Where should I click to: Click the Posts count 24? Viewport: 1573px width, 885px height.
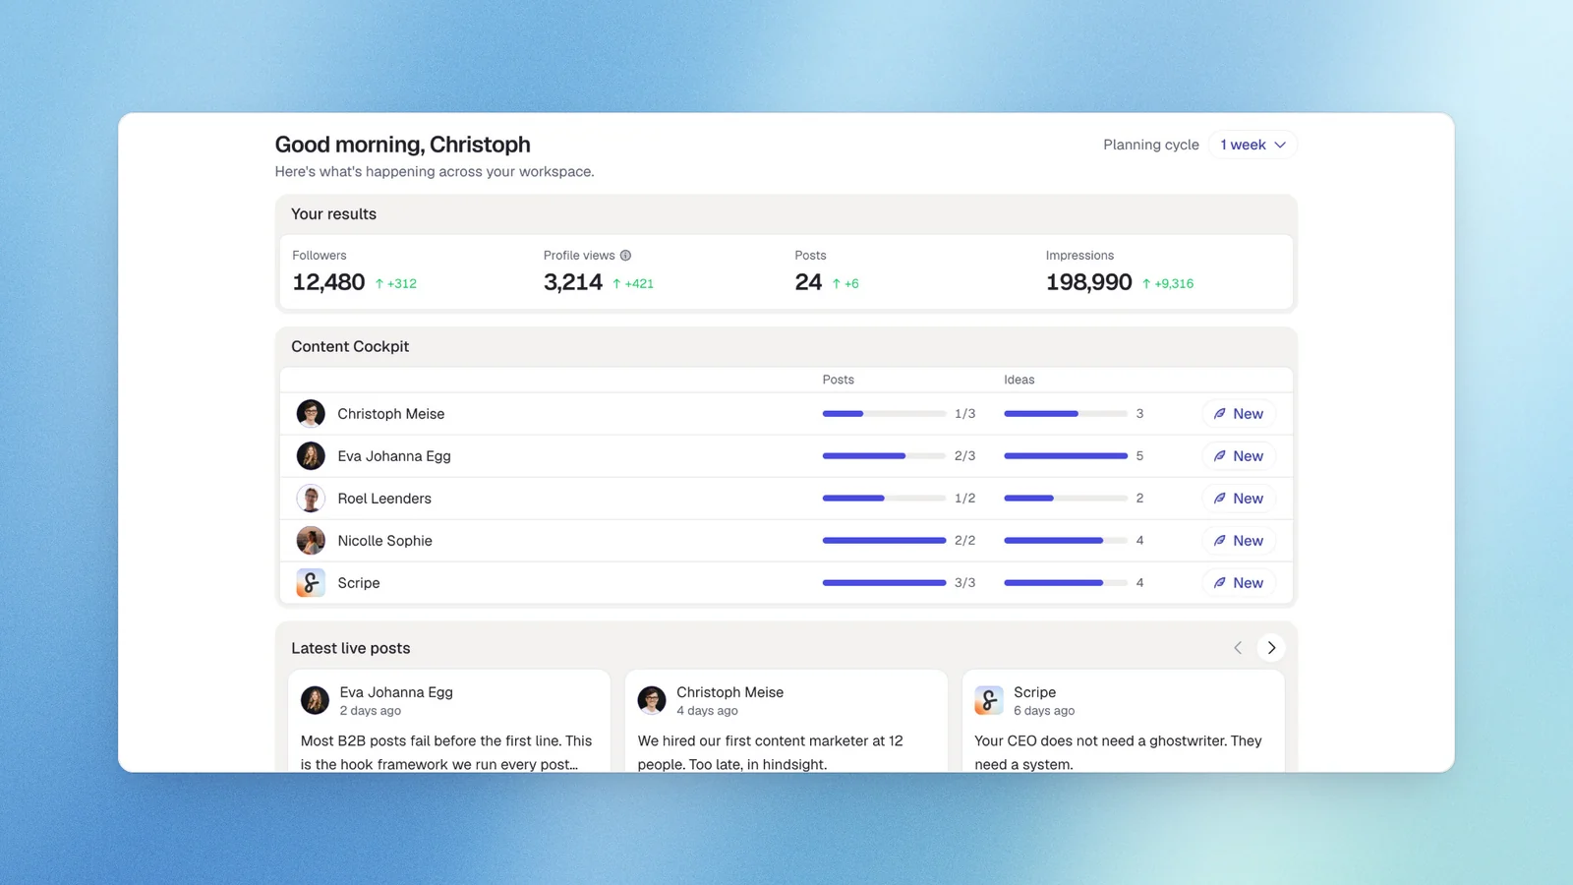(x=808, y=282)
